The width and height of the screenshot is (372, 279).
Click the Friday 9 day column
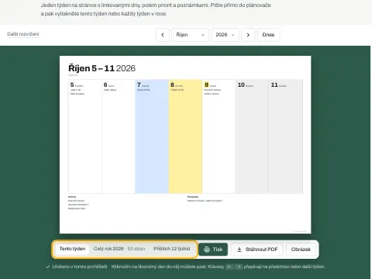point(219,136)
